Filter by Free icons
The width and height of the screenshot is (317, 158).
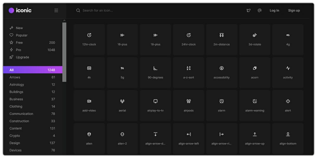(19, 43)
